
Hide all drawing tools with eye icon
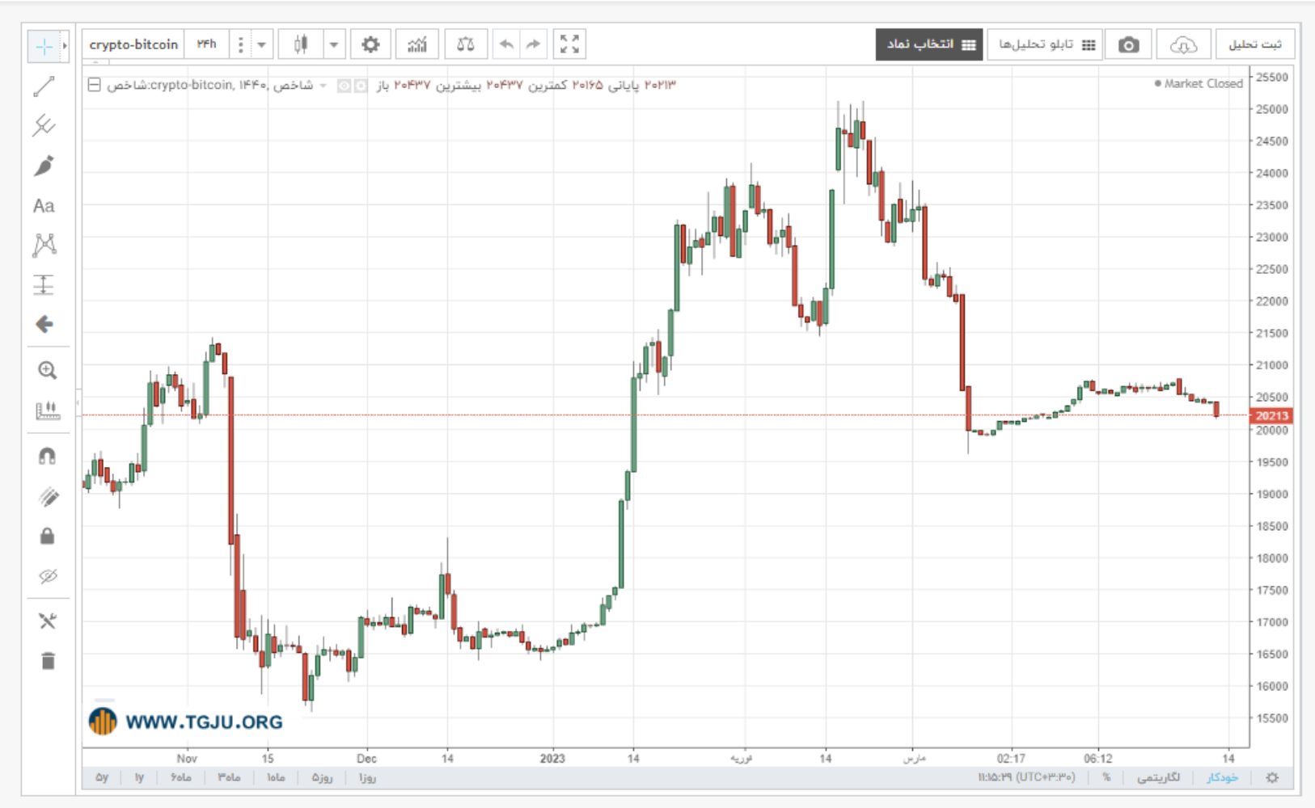click(x=48, y=576)
